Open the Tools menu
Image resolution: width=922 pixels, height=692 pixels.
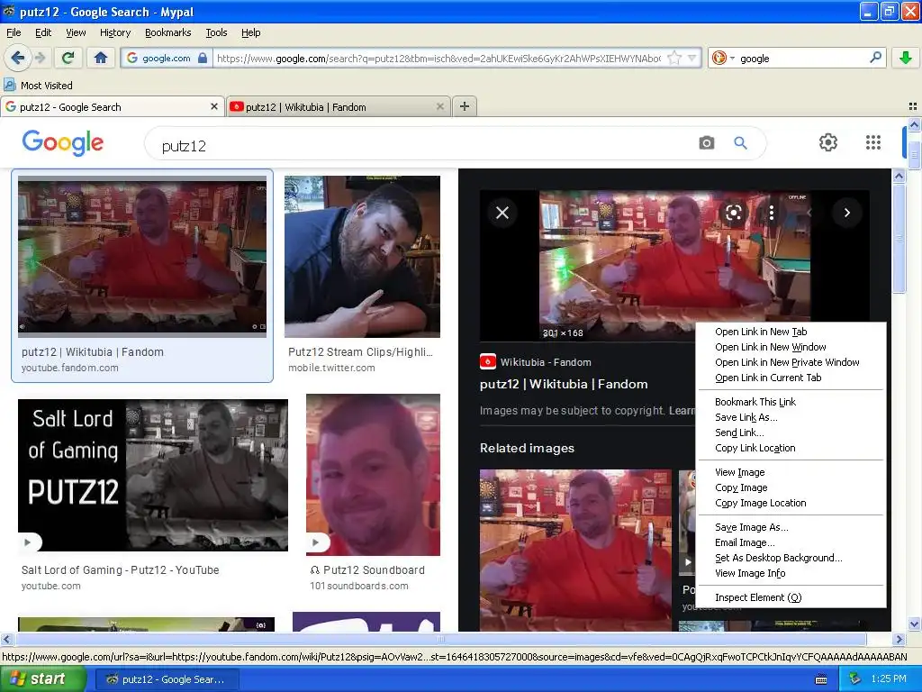[216, 32]
